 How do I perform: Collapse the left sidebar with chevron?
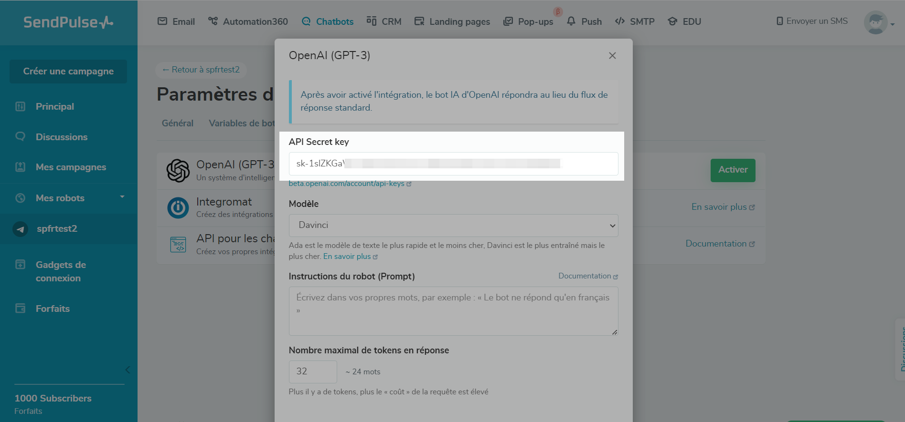tap(128, 370)
